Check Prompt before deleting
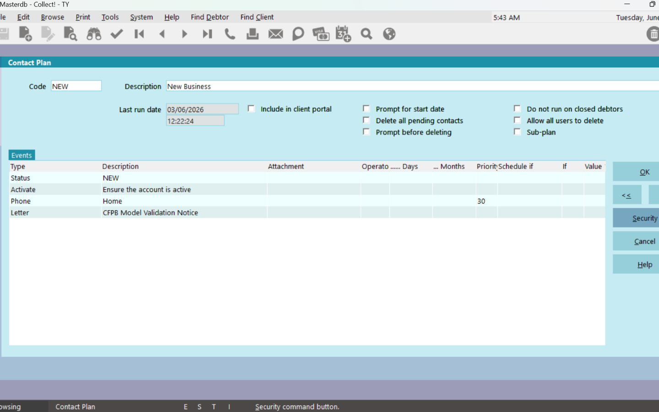659x412 pixels. pos(366,132)
